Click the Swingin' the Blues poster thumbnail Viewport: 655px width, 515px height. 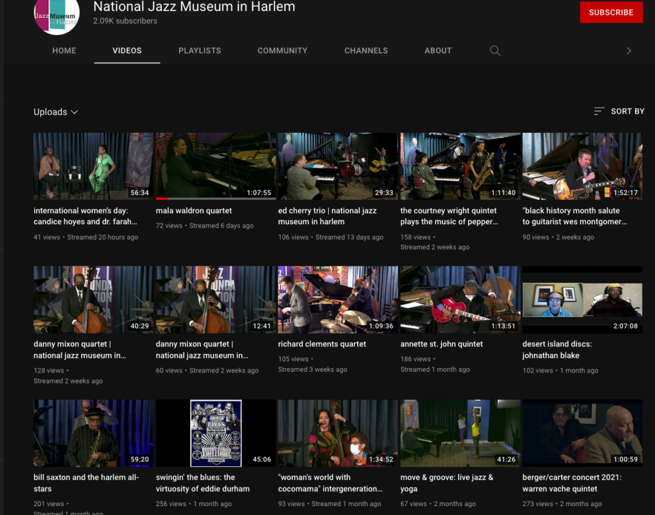pos(216,433)
